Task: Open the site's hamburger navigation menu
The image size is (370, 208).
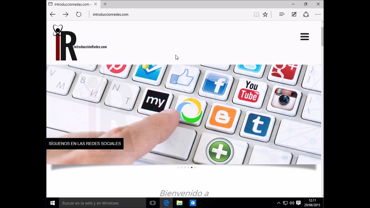Action: click(305, 37)
